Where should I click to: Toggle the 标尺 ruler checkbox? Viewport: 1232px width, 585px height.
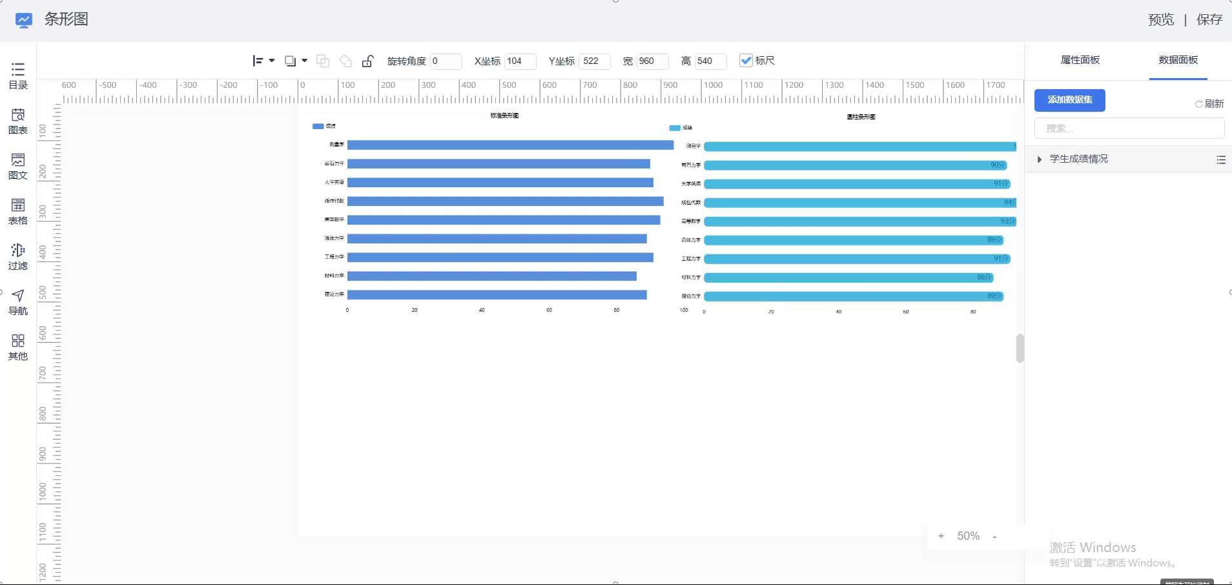[x=746, y=61]
